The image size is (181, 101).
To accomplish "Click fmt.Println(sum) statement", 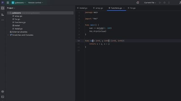I will (x=98, y=31).
